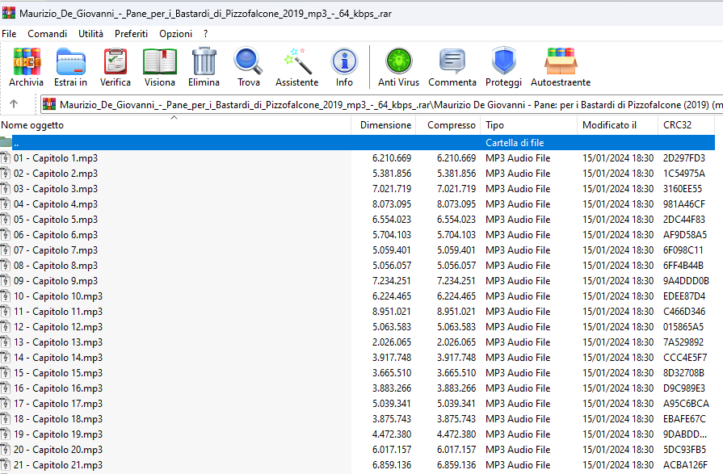Select file 09 - Capitolo 9.mp3
The height and width of the screenshot is (474, 723).
[357, 280]
